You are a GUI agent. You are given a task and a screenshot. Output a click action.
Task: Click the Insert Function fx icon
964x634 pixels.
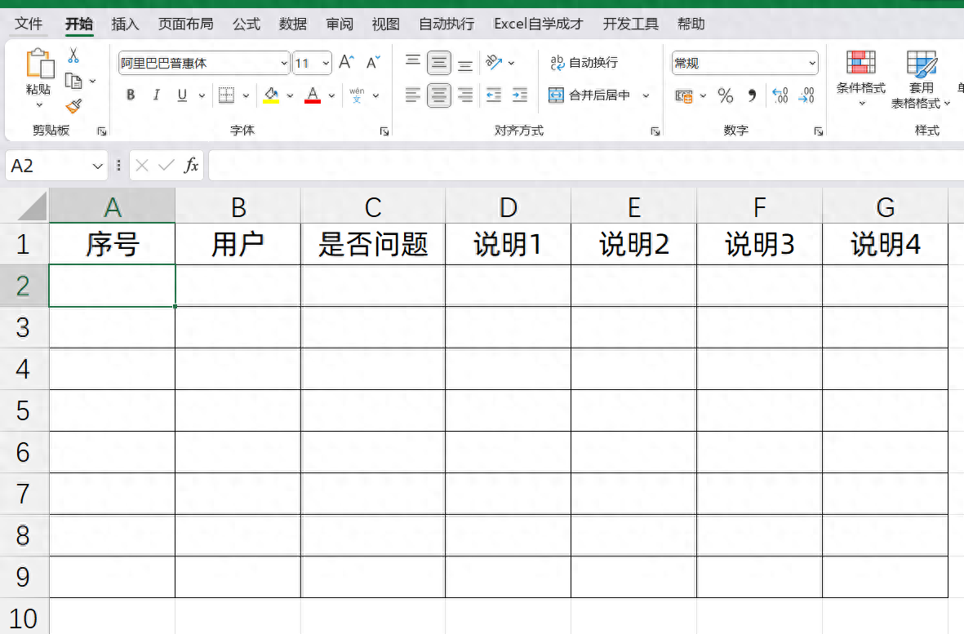click(x=191, y=166)
